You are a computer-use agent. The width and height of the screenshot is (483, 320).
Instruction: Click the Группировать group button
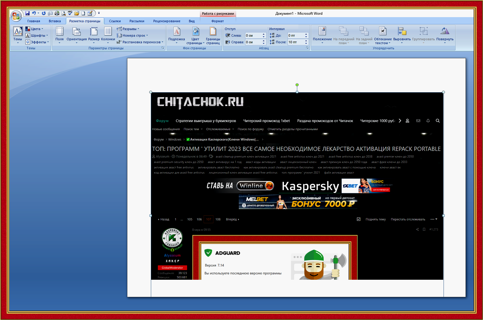[x=423, y=35]
